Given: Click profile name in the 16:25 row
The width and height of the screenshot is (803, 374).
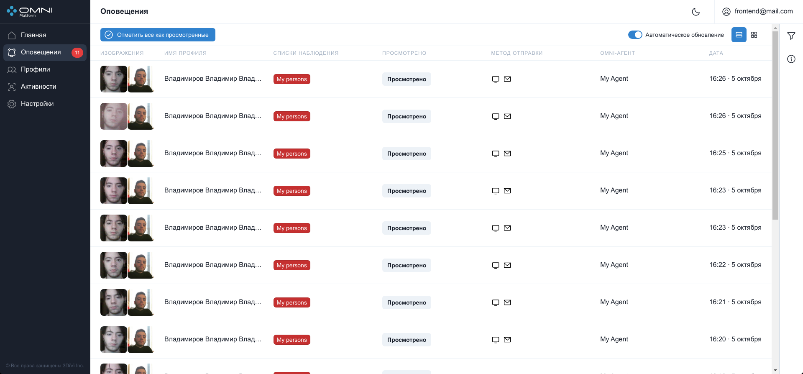Looking at the screenshot, I should click(x=213, y=153).
